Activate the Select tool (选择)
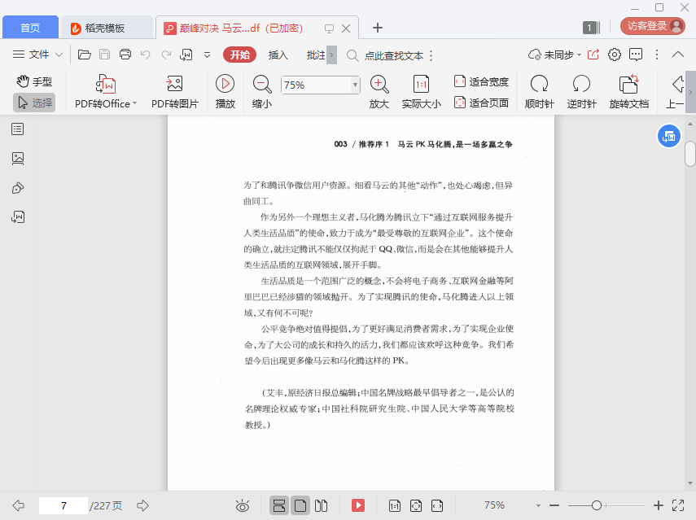 34,103
